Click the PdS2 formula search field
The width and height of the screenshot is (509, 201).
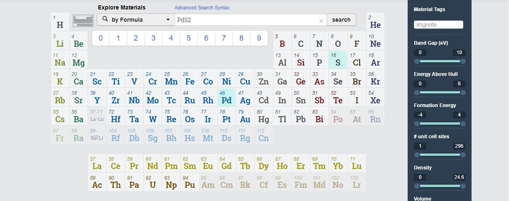[x=247, y=20]
